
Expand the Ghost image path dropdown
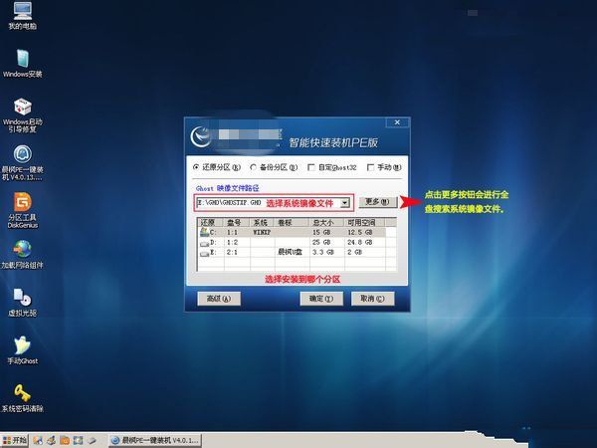tap(344, 202)
